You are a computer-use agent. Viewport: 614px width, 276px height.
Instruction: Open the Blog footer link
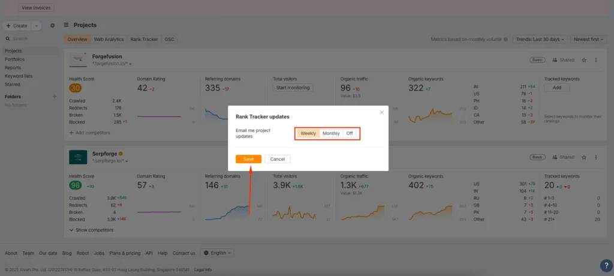[67, 253]
